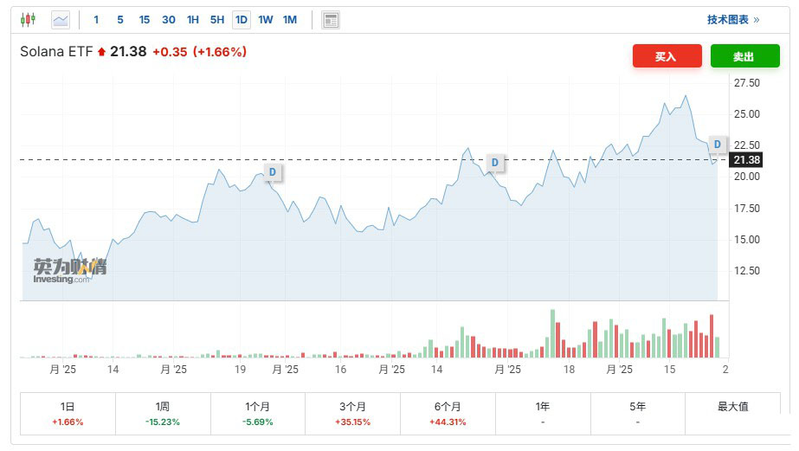Switch to candlestick chart type icon

(x=28, y=20)
